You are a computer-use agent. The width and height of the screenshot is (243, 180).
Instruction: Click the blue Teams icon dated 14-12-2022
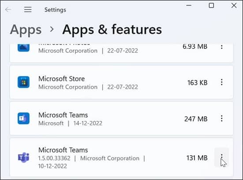pyautogui.click(x=23, y=118)
